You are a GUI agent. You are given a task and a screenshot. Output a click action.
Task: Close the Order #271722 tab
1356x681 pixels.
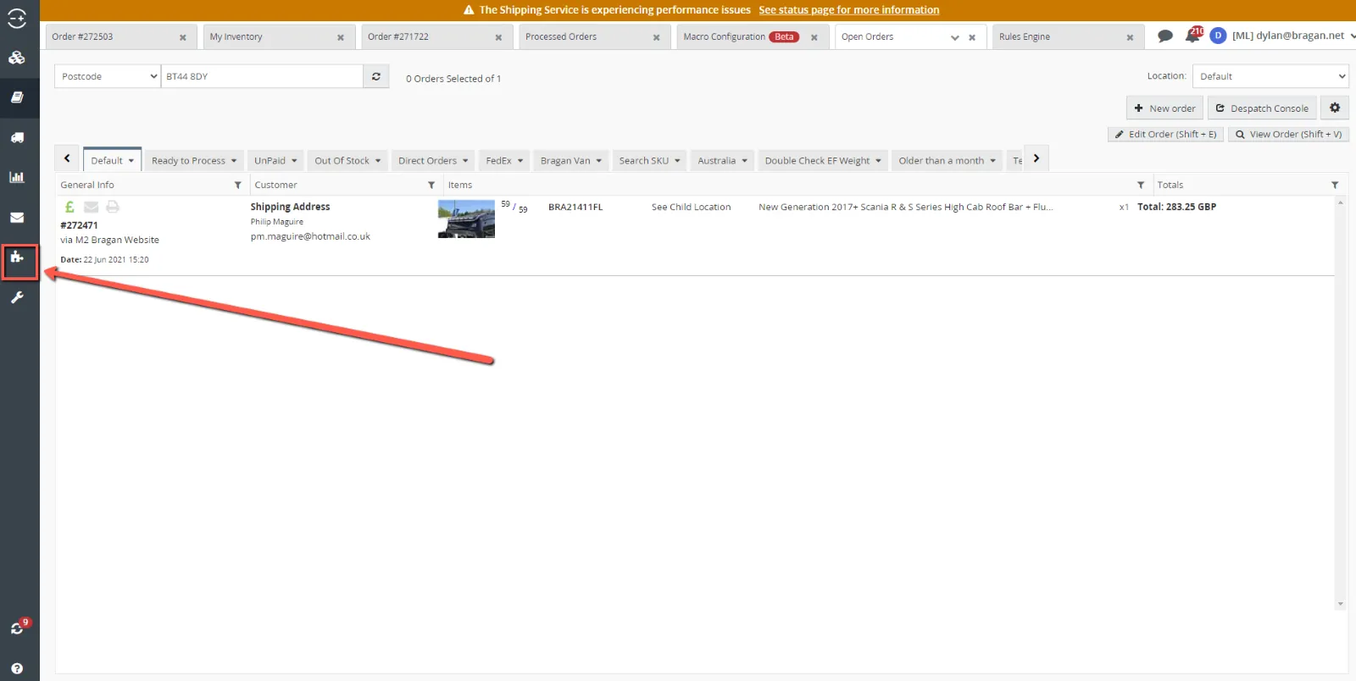(x=498, y=37)
